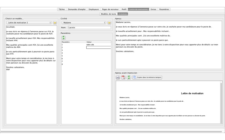Expand the Lettre de motivation 1 dropdown

point(29,23)
